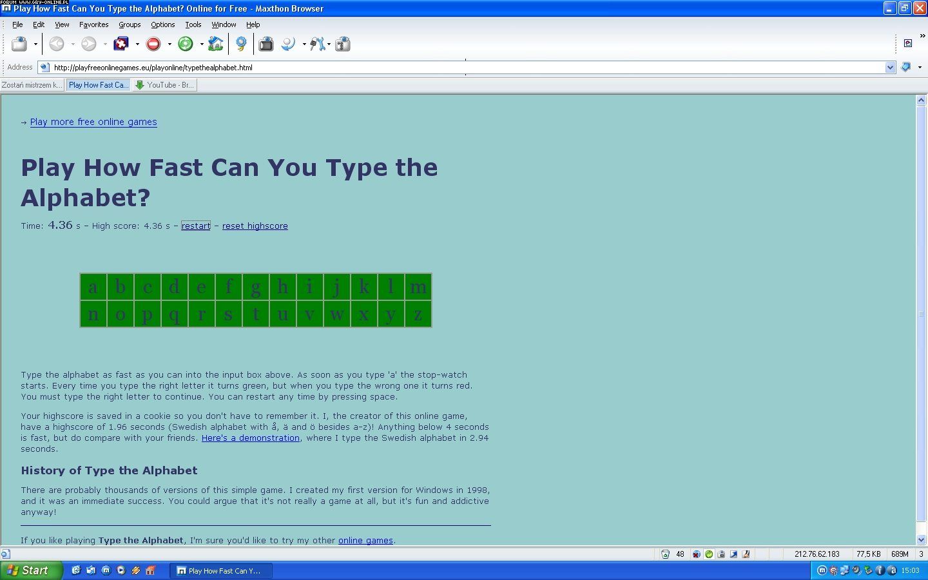
Task: Click the Go button icon right of the address bar
Action: coord(906,67)
